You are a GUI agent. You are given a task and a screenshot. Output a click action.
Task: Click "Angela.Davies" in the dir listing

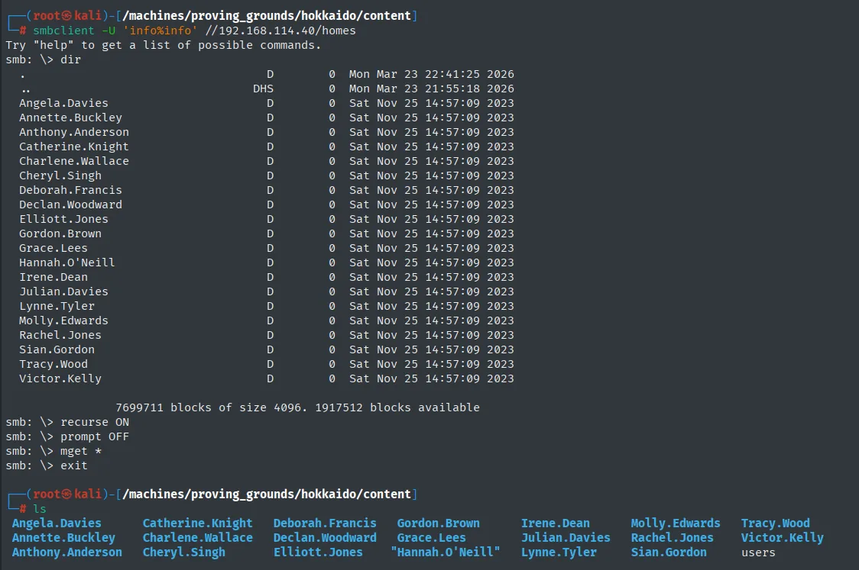pyautogui.click(x=63, y=103)
